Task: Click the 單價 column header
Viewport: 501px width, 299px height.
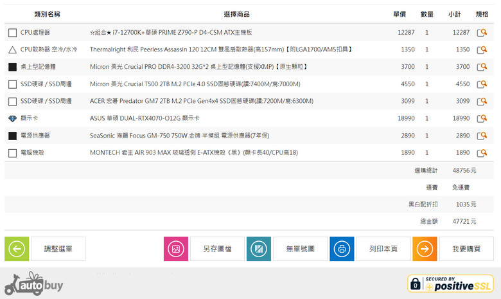Action: pyautogui.click(x=400, y=14)
